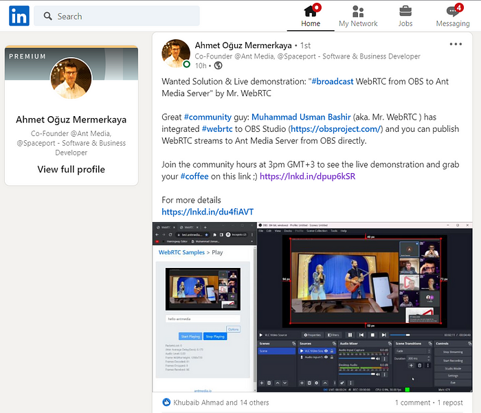
Task: Open the Jobs tab
Action: pyautogui.click(x=405, y=16)
